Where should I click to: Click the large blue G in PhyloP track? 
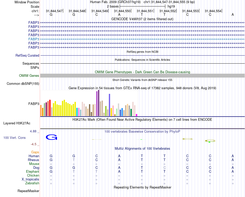(51, 137)
